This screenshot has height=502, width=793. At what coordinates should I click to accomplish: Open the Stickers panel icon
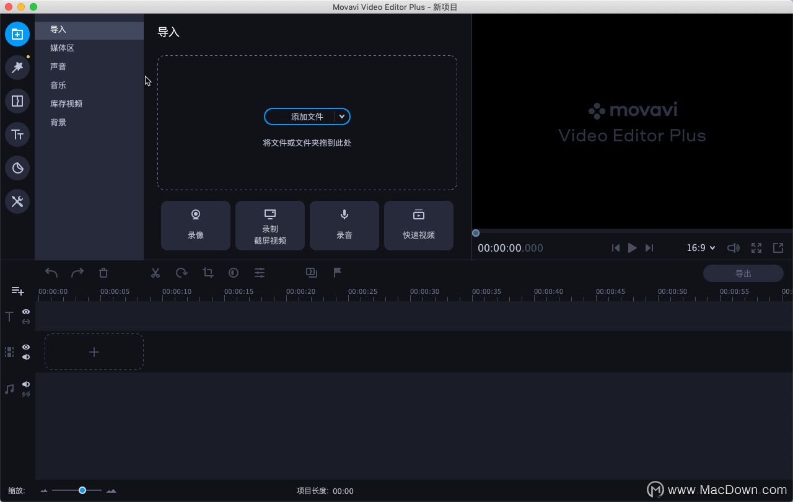pyautogui.click(x=17, y=168)
